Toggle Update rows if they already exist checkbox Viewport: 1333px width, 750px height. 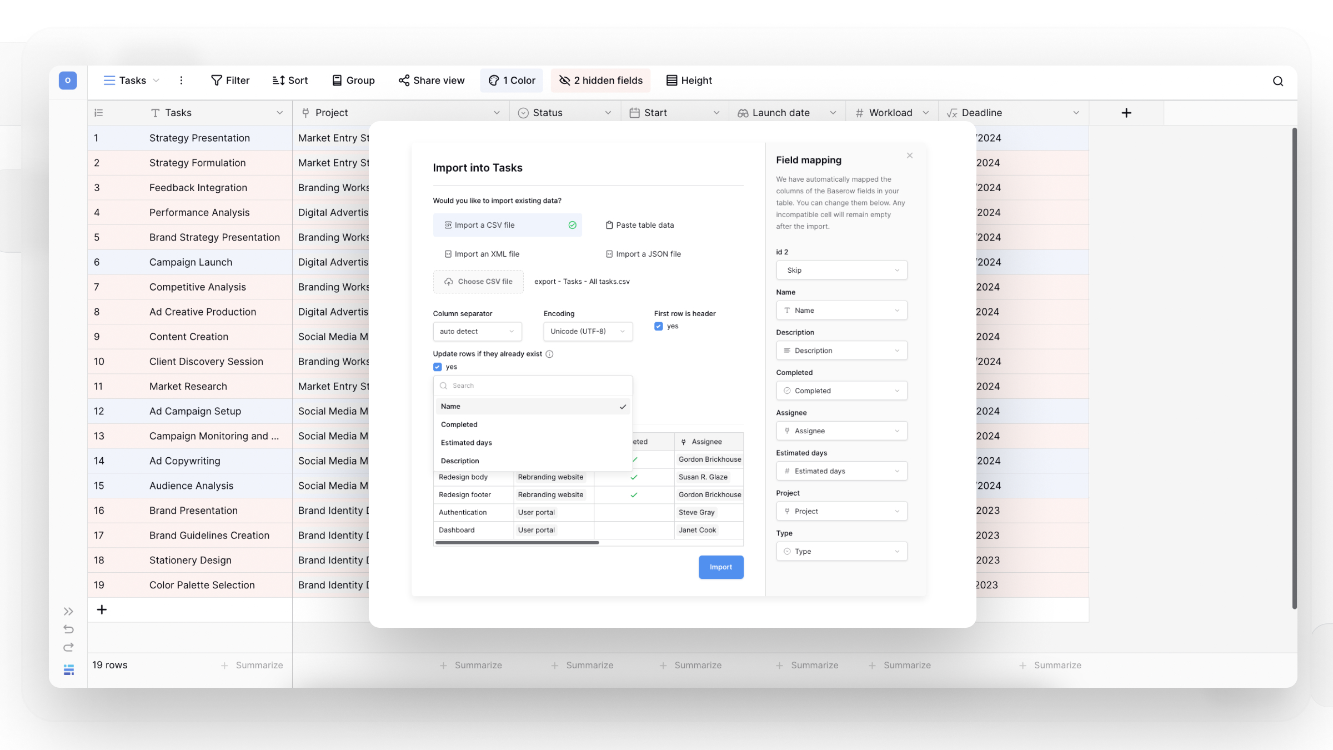point(437,367)
